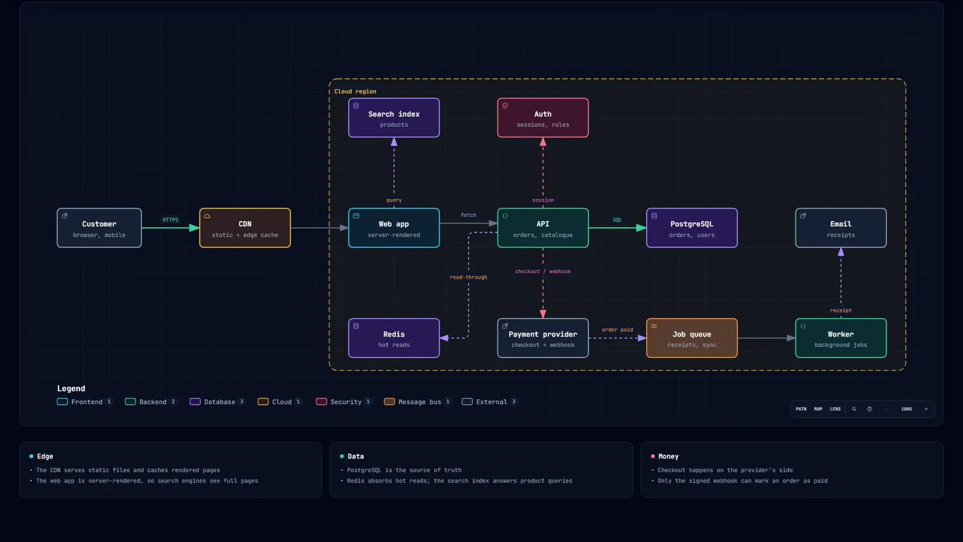The image size is (963, 542).
Task: Select the Search index node
Action: click(394, 118)
